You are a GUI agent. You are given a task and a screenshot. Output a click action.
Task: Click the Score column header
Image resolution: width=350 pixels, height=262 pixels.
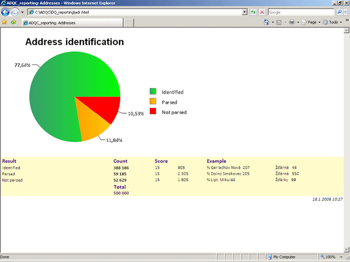click(x=161, y=161)
